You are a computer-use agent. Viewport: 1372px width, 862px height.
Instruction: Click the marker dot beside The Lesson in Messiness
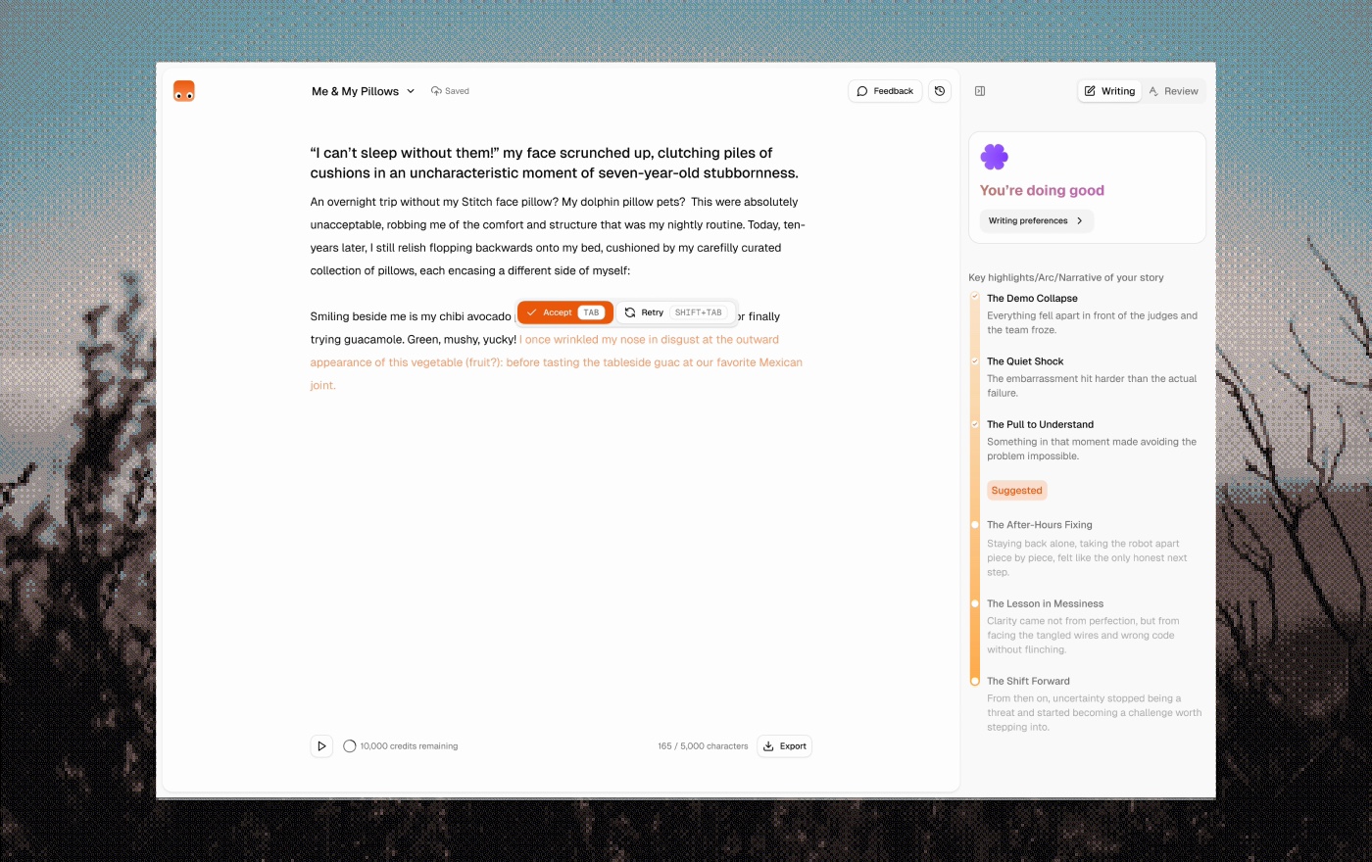pos(975,603)
